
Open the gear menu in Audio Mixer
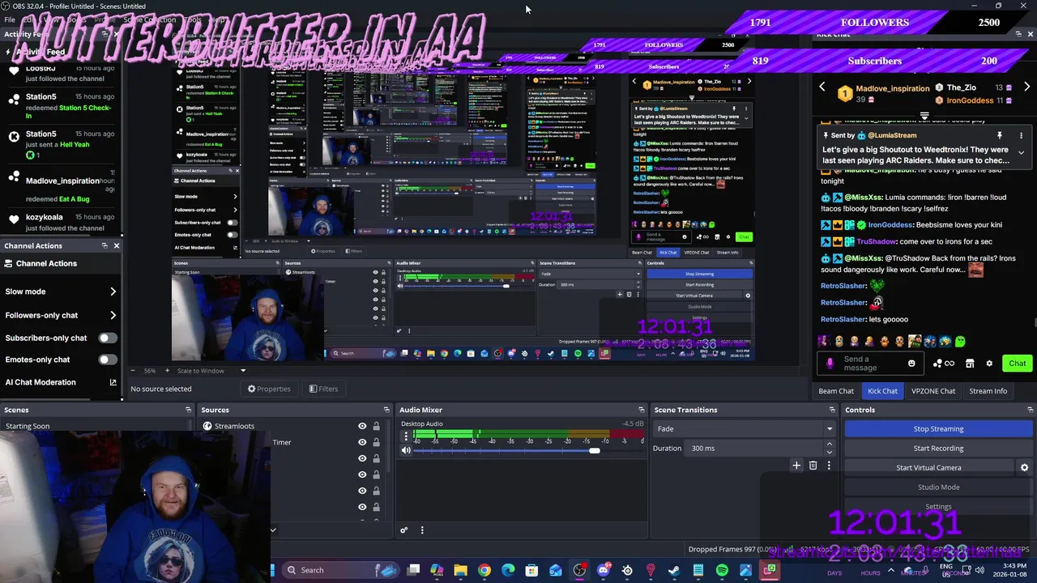pyautogui.click(x=403, y=530)
